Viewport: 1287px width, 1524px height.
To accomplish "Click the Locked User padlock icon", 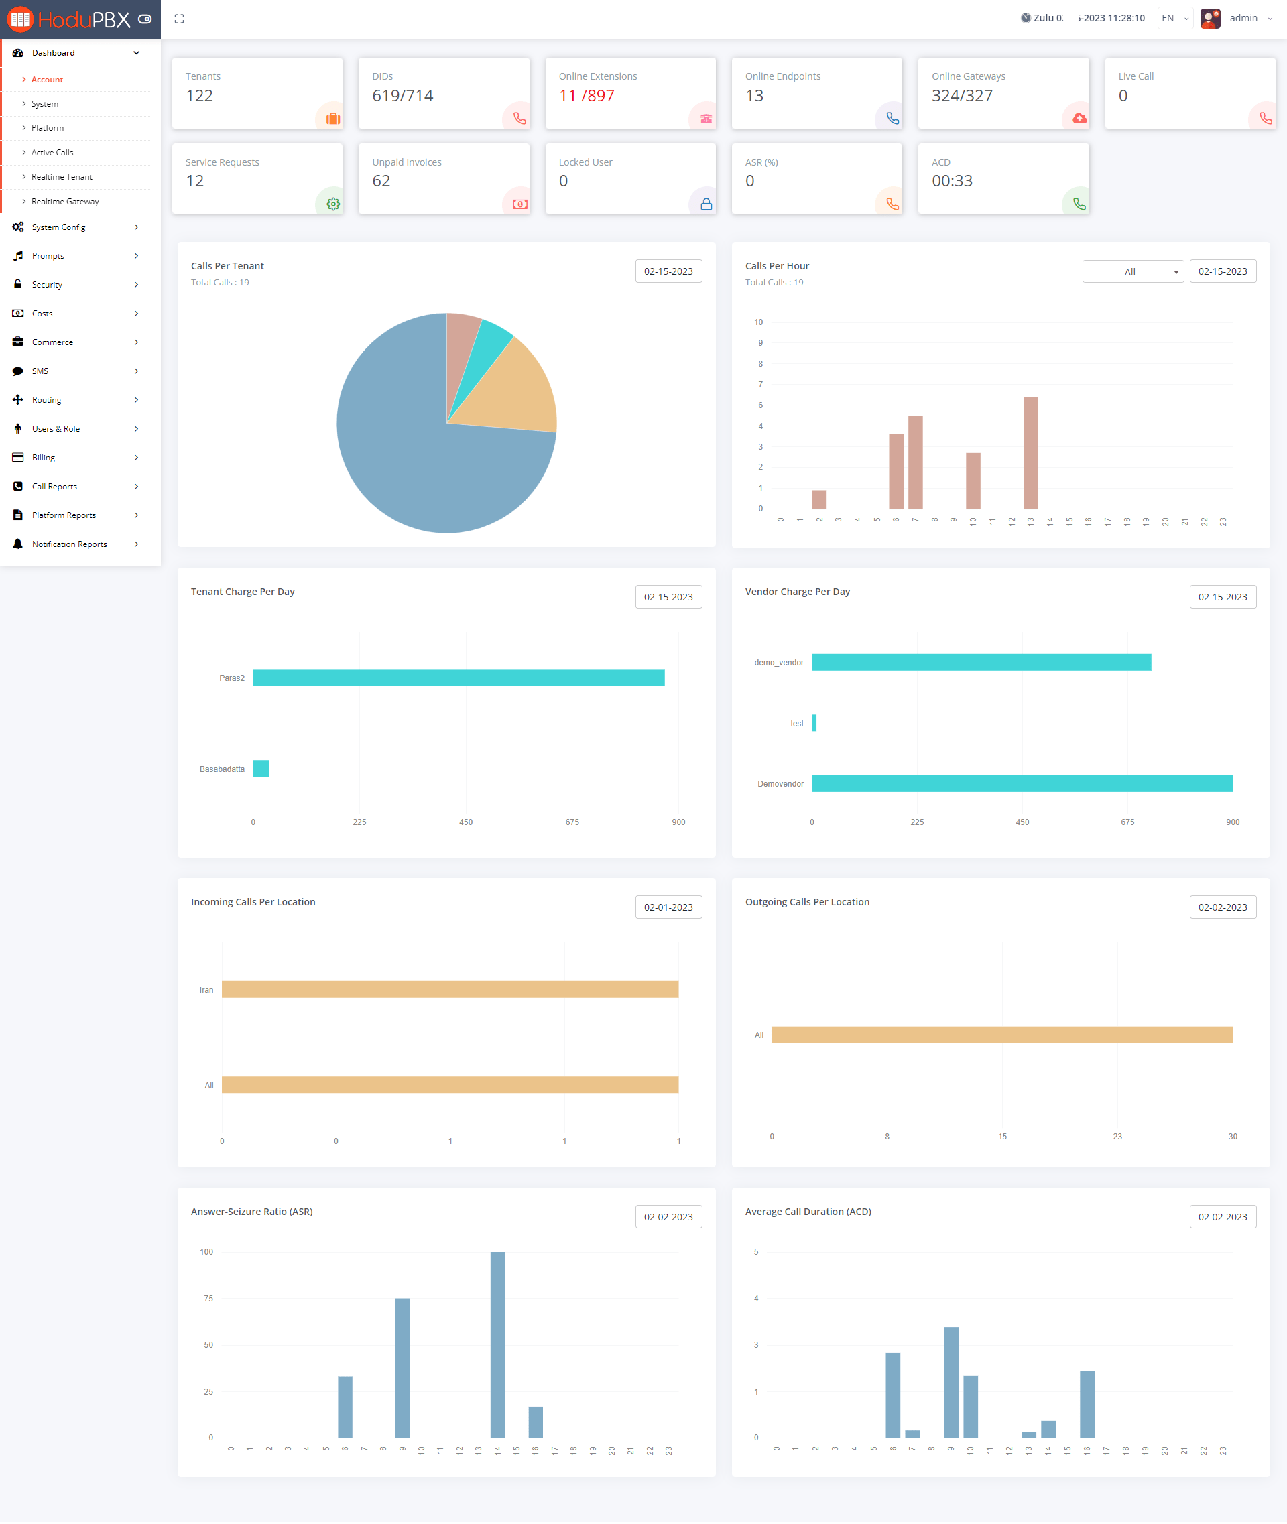I will tap(706, 204).
